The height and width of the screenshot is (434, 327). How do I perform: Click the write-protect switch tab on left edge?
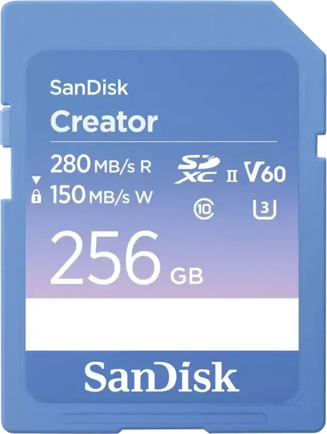(x=6, y=127)
